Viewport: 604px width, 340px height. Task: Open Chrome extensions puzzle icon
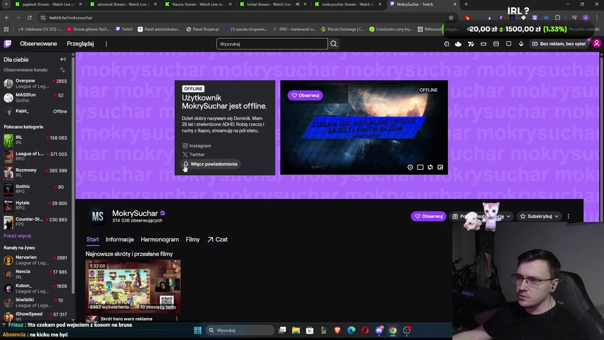coord(557,17)
